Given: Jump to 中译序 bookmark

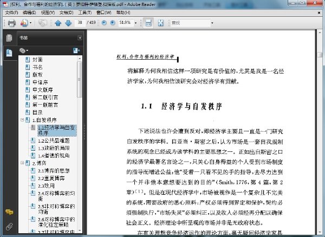Looking at the screenshot, I should pos(40,82).
